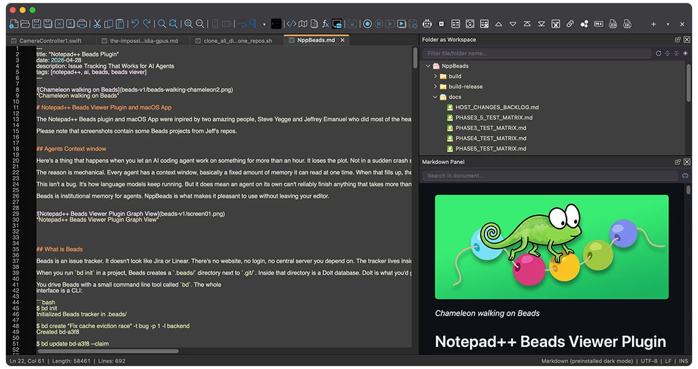Close the NppBeads.md tab
The width and height of the screenshot is (698, 369).
(x=343, y=40)
